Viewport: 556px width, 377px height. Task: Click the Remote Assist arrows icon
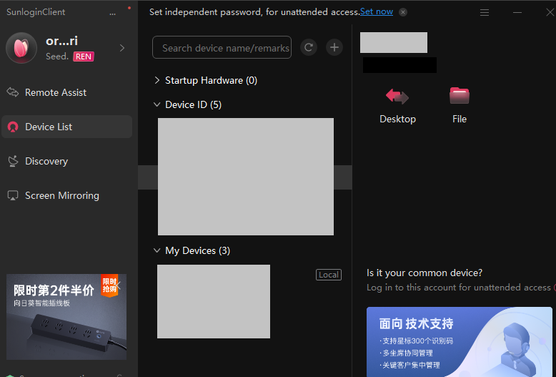pyautogui.click(x=13, y=92)
